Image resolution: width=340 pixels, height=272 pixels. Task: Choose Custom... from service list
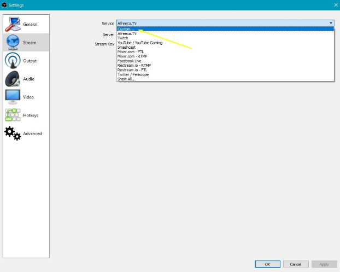click(x=225, y=29)
